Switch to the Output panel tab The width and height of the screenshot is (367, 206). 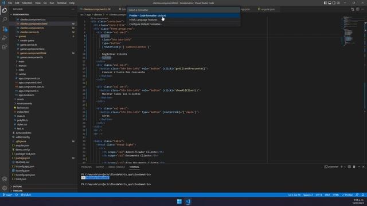(x=100, y=167)
